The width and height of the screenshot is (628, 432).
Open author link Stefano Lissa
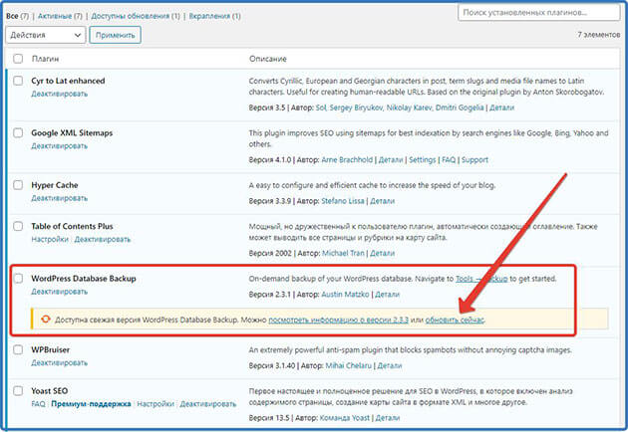343,201
